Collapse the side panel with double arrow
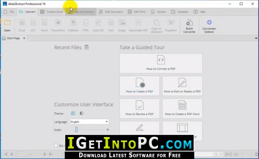Image resolution: width=259 pixels, height=159 pixels. (256, 38)
